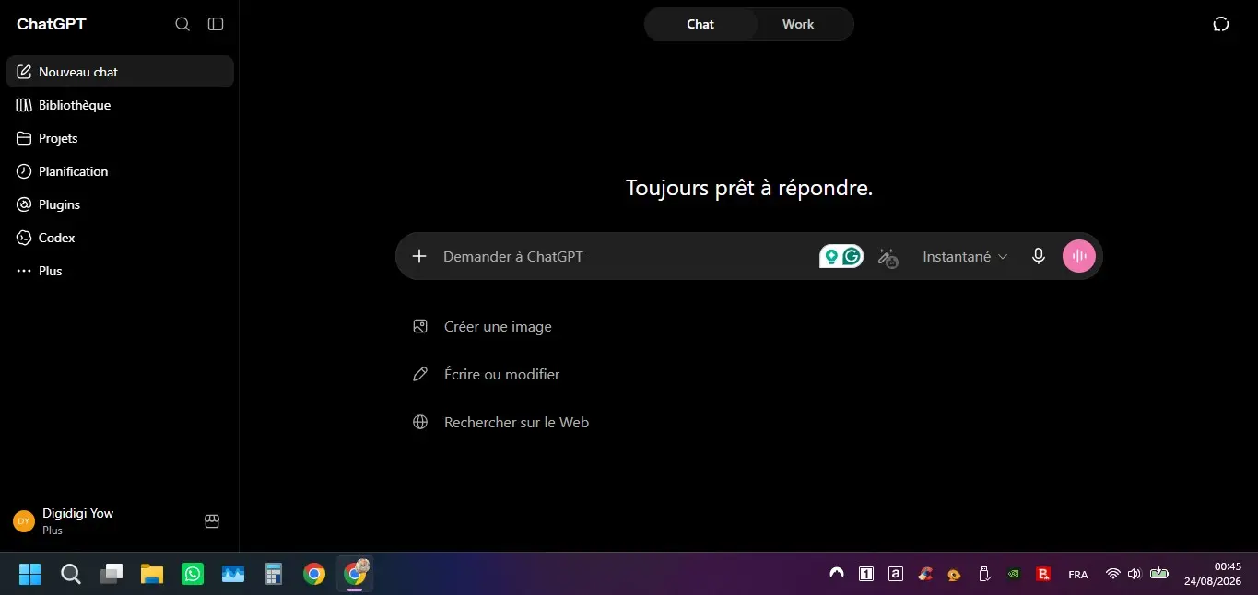Viewport: 1258px width, 595px height.
Task: Open WhatsApp from the taskbar
Action: (193, 574)
